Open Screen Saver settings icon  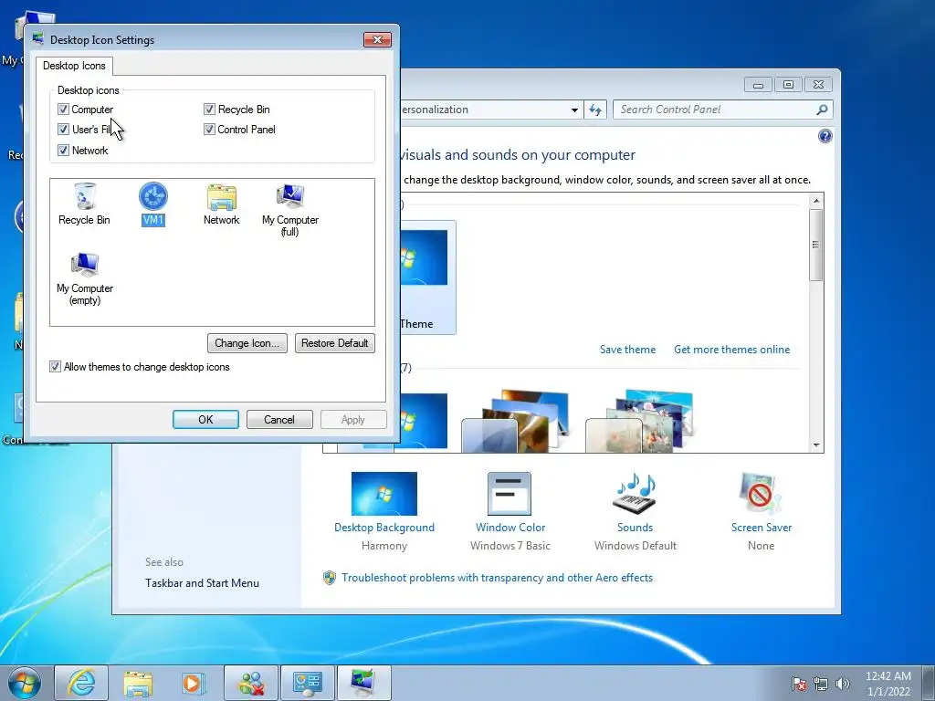click(x=761, y=494)
